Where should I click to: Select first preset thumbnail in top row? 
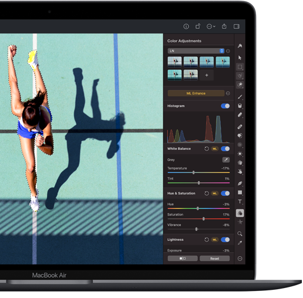[174, 62]
